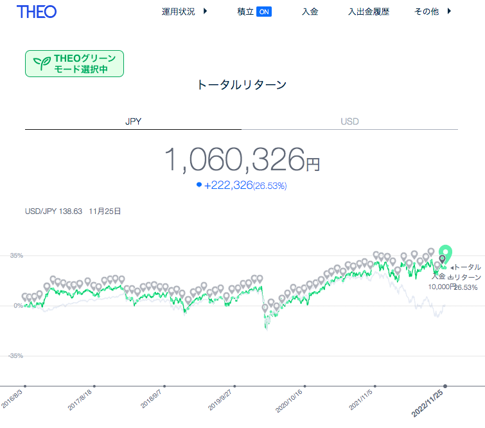The height and width of the screenshot is (428, 485).
Task: Switch to the USD tab
Action: point(349,121)
